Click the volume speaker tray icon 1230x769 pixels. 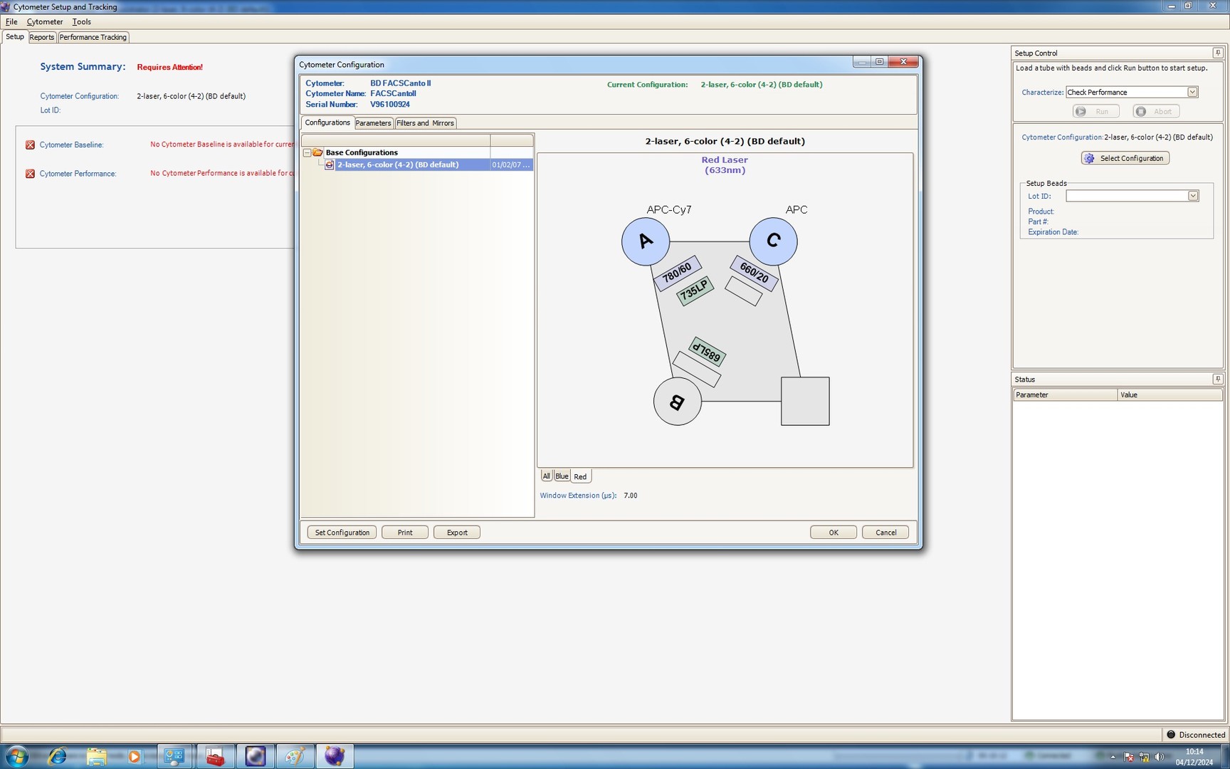[x=1159, y=756]
